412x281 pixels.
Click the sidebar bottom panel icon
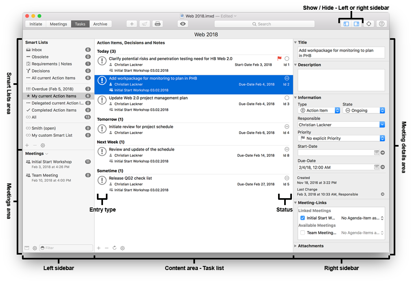pos(27,248)
